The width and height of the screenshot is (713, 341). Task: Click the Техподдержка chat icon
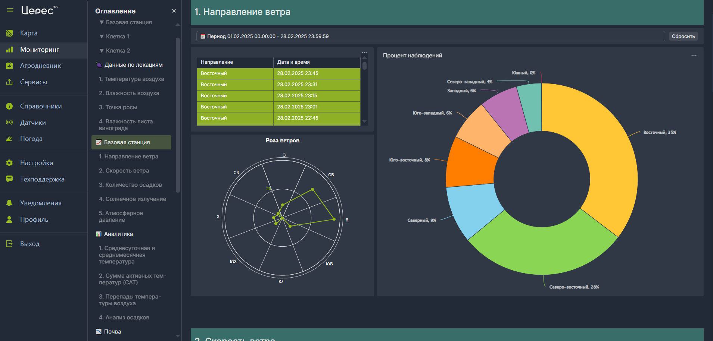point(9,179)
